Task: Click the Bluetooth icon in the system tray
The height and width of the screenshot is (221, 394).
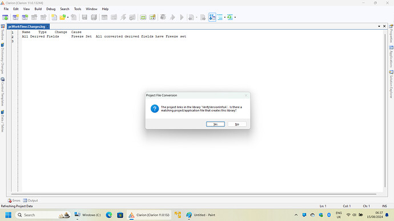Action: click(x=329, y=215)
